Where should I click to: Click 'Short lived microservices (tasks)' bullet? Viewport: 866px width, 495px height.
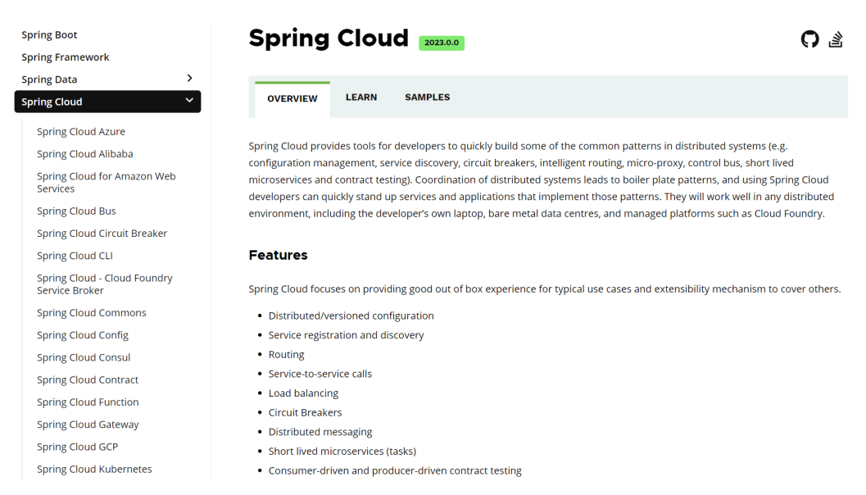pyautogui.click(x=342, y=452)
